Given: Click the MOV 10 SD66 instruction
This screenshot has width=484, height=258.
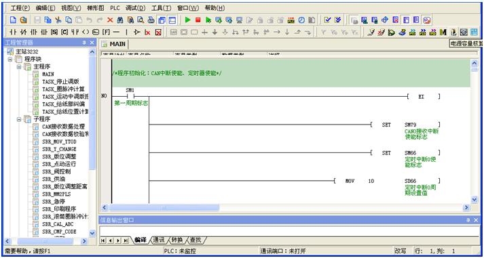Looking at the screenshot, I should coord(387,181).
